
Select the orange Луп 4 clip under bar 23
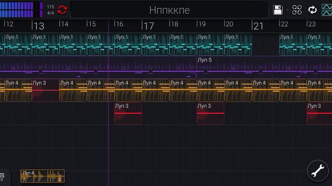tap(320, 90)
